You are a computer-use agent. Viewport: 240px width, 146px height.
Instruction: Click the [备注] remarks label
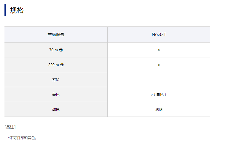click(x=10, y=127)
